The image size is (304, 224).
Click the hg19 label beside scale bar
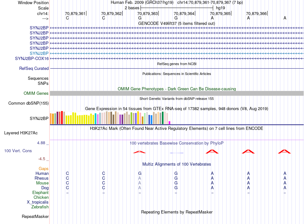click(x=220, y=8)
